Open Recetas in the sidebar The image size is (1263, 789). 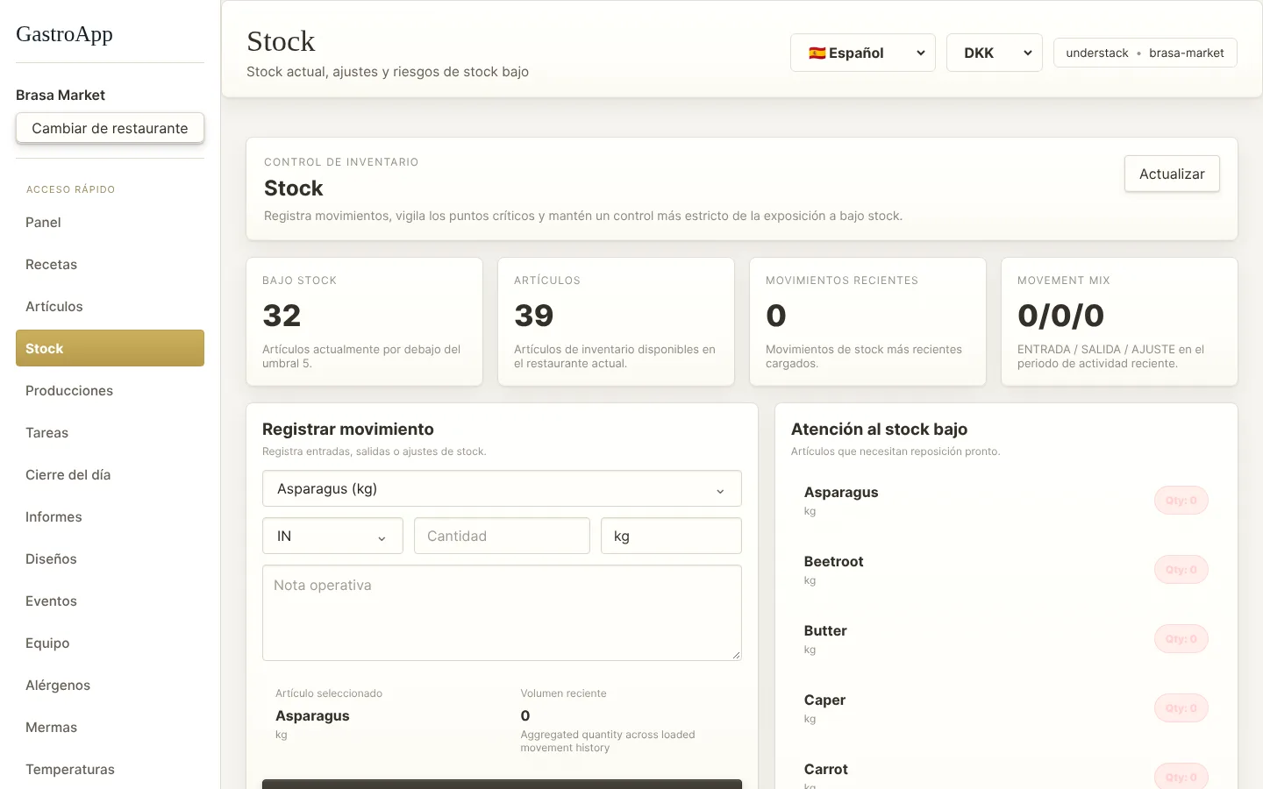click(110, 265)
